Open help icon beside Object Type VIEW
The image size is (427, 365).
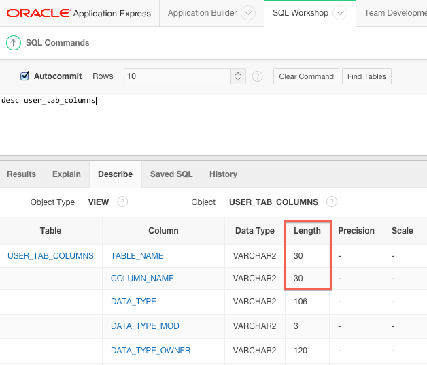click(x=122, y=202)
